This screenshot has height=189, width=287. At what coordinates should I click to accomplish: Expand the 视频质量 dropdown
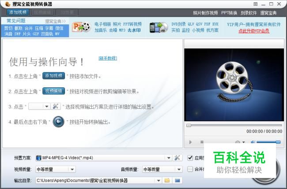[x=72, y=170]
